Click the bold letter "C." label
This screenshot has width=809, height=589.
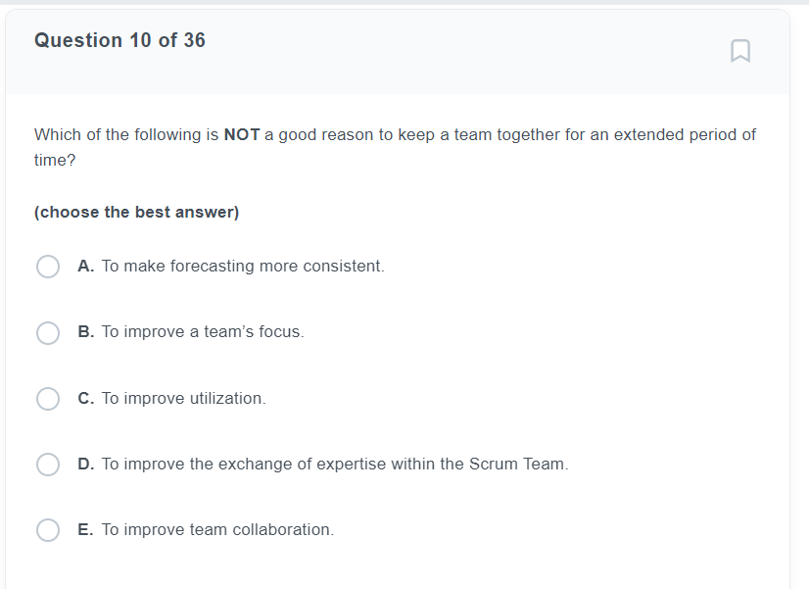click(86, 399)
